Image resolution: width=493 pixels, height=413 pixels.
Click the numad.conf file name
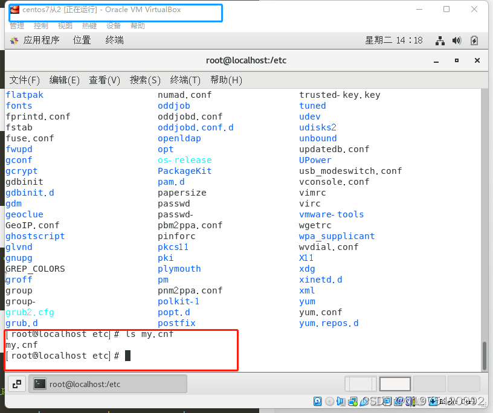point(184,95)
